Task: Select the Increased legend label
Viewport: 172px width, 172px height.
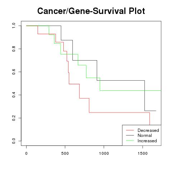Action: pos(147,141)
